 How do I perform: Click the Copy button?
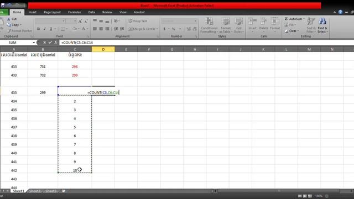[14, 25]
